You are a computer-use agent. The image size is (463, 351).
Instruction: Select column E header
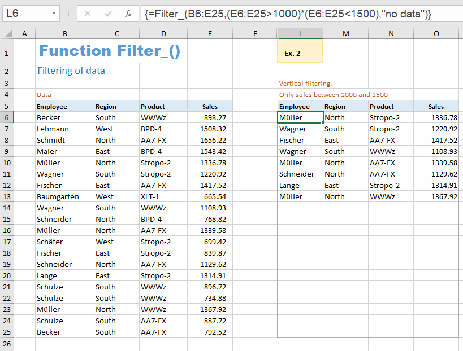click(x=210, y=33)
